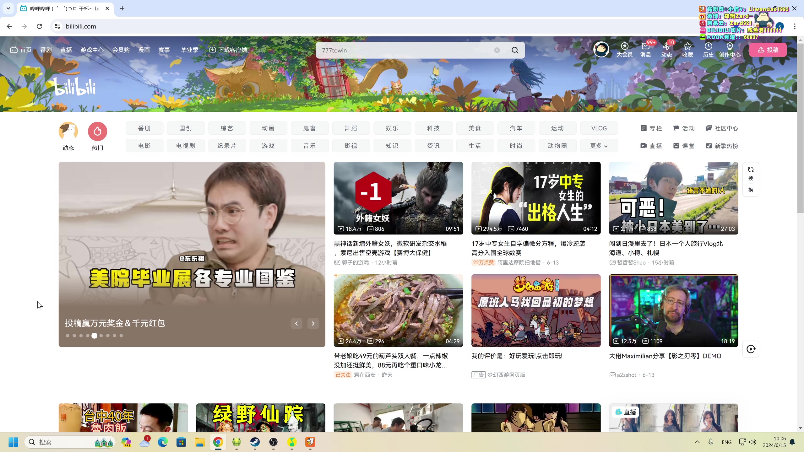This screenshot has width=804, height=452.
Task: Open 历史 history clock icon
Action: click(708, 50)
